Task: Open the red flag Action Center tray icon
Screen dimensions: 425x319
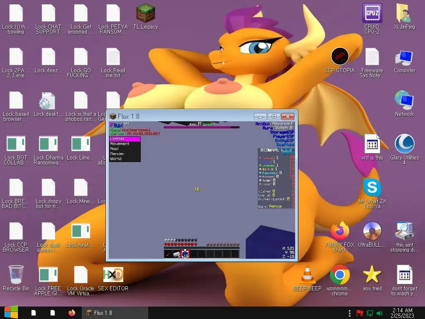Action: tap(360, 313)
